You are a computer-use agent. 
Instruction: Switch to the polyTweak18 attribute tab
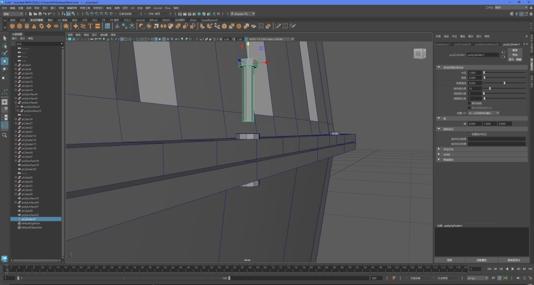[x=462, y=44]
